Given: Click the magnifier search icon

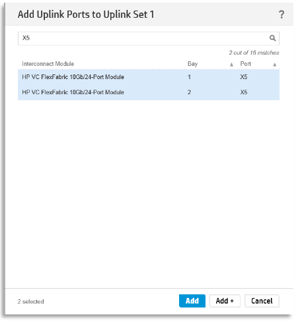Looking at the screenshot, I should coord(272,38).
